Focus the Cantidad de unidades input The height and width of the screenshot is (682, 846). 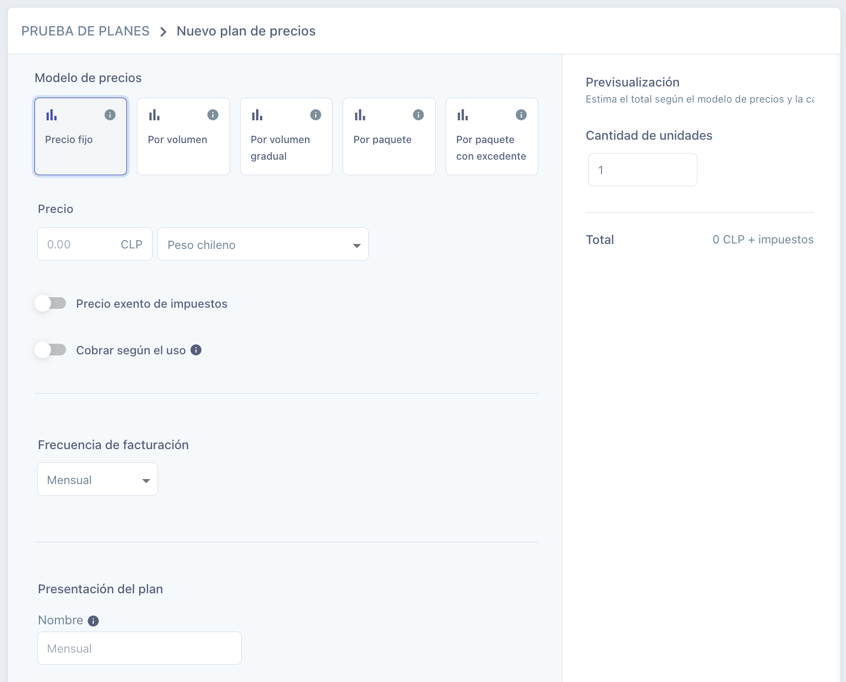coord(643,170)
